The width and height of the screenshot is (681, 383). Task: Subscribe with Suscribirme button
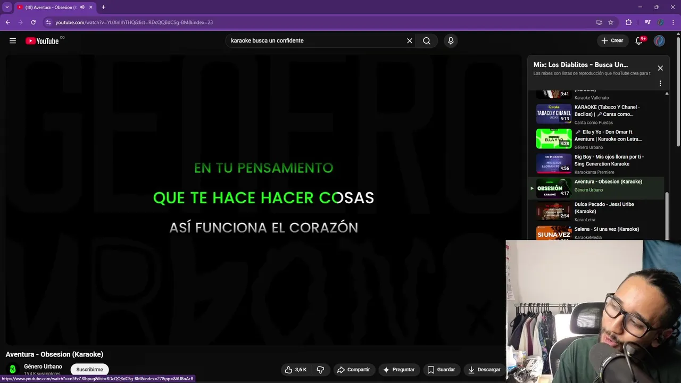point(89,370)
